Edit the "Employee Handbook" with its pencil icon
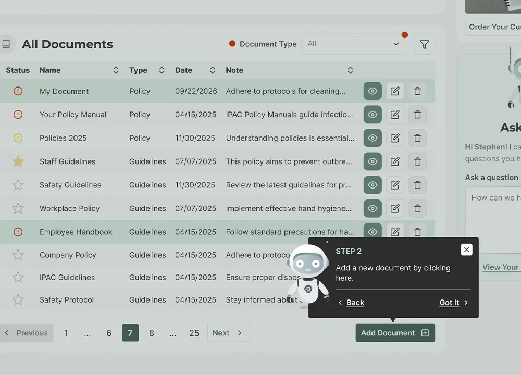The width and height of the screenshot is (521, 375). click(395, 232)
